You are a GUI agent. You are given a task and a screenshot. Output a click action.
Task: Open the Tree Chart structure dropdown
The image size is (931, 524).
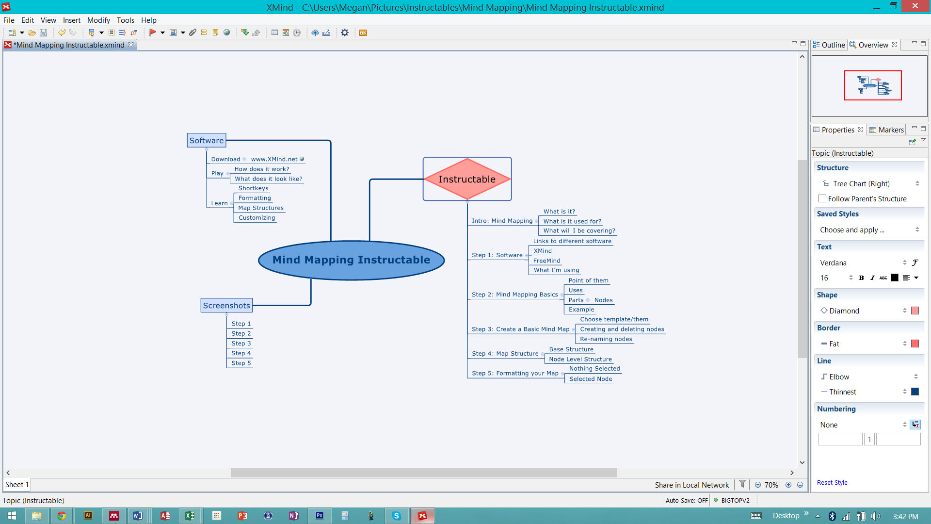[x=917, y=184]
